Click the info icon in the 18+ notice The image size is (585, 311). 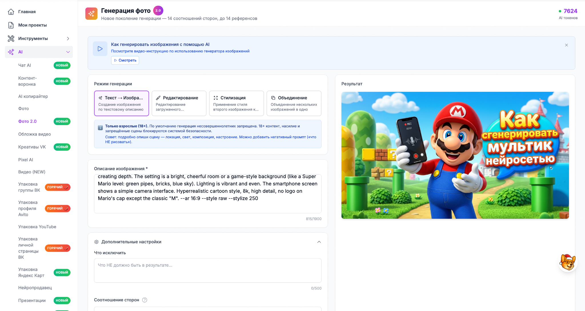[x=100, y=128]
